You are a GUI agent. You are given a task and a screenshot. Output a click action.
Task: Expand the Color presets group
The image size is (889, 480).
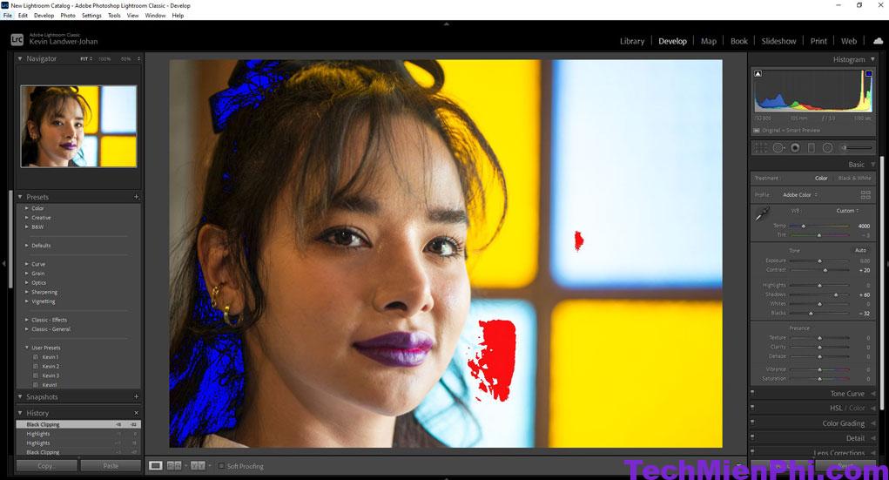(27, 208)
